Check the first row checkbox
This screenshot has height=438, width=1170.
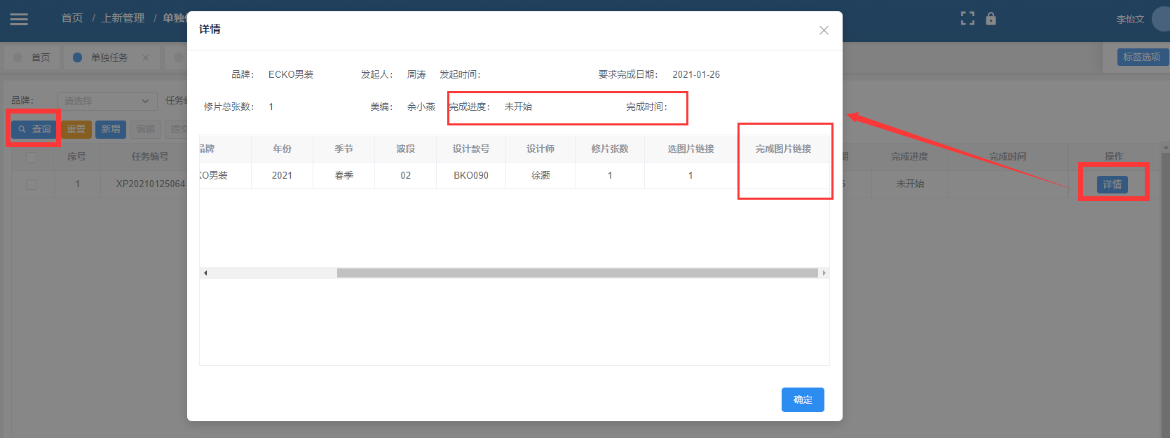point(32,184)
